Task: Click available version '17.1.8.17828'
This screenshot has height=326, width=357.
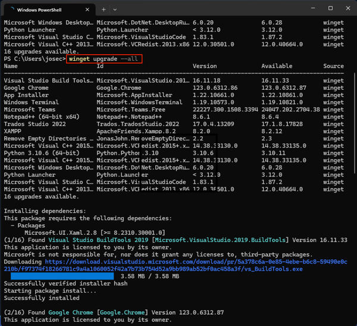Action: (282, 124)
